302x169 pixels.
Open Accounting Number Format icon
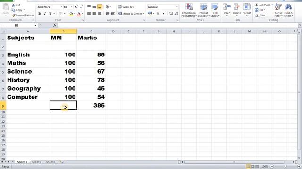pyautogui.click(x=150, y=14)
